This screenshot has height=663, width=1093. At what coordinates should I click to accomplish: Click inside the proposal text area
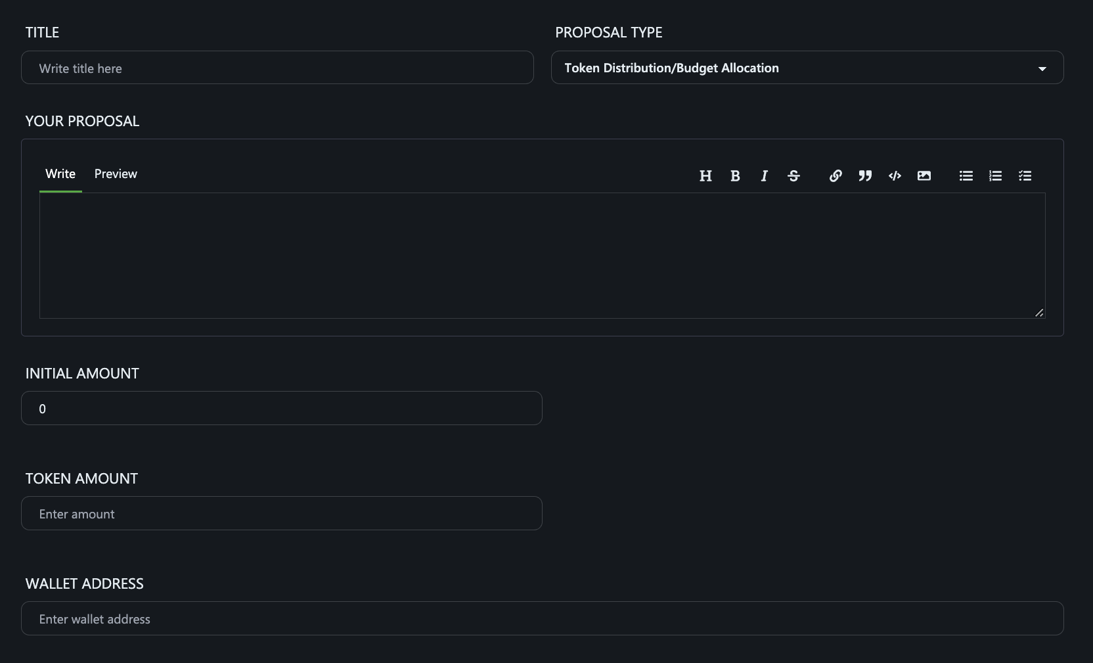pyautogui.click(x=543, y=256)
